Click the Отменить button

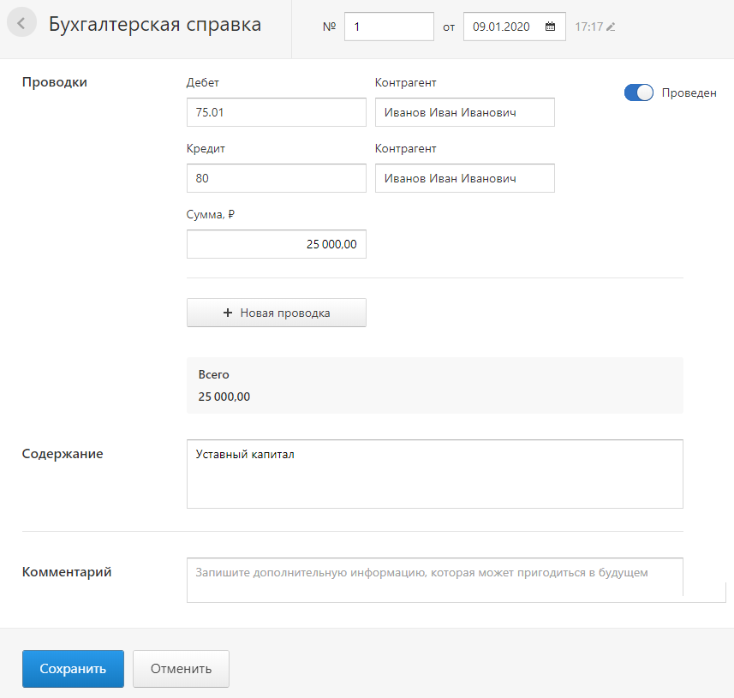(x=182, y=669)
